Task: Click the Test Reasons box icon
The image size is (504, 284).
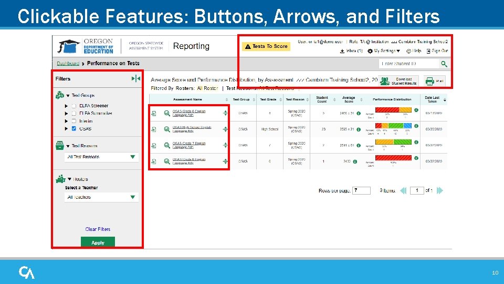Action: pos(60,146)
